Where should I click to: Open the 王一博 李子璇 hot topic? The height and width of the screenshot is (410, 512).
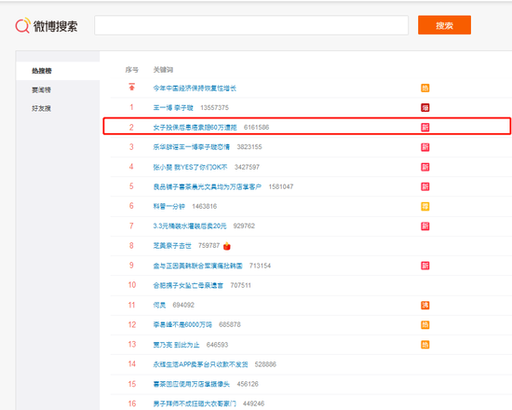click(173, 107)
